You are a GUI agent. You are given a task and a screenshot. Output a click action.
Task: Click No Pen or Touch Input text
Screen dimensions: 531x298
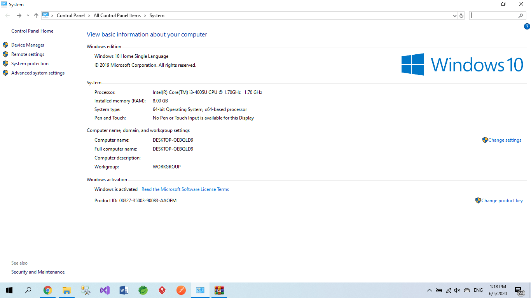pyautogui.click(x=203, y=118)
